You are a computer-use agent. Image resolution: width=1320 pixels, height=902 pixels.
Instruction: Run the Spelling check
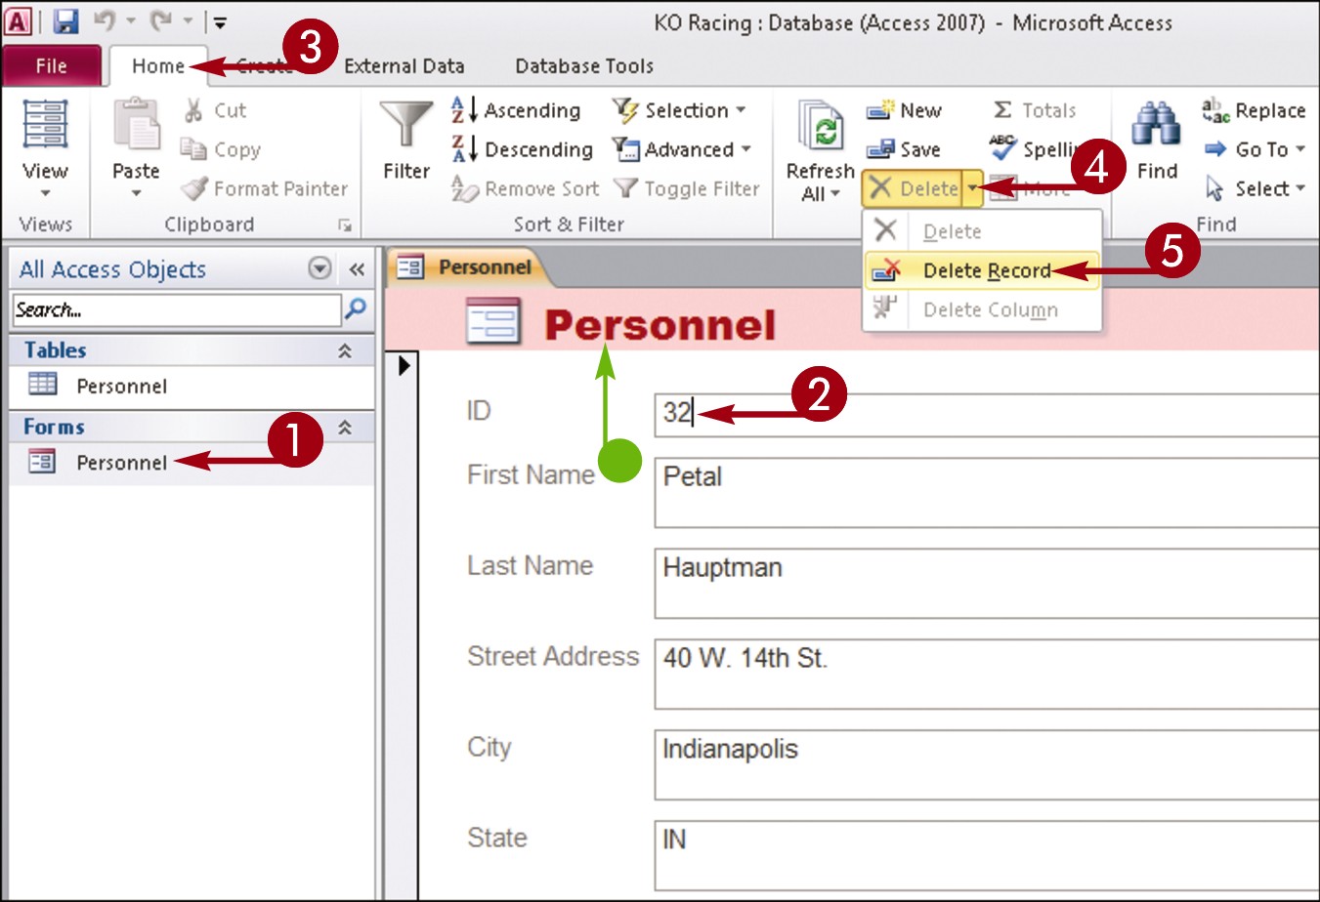click(1036, 149)
